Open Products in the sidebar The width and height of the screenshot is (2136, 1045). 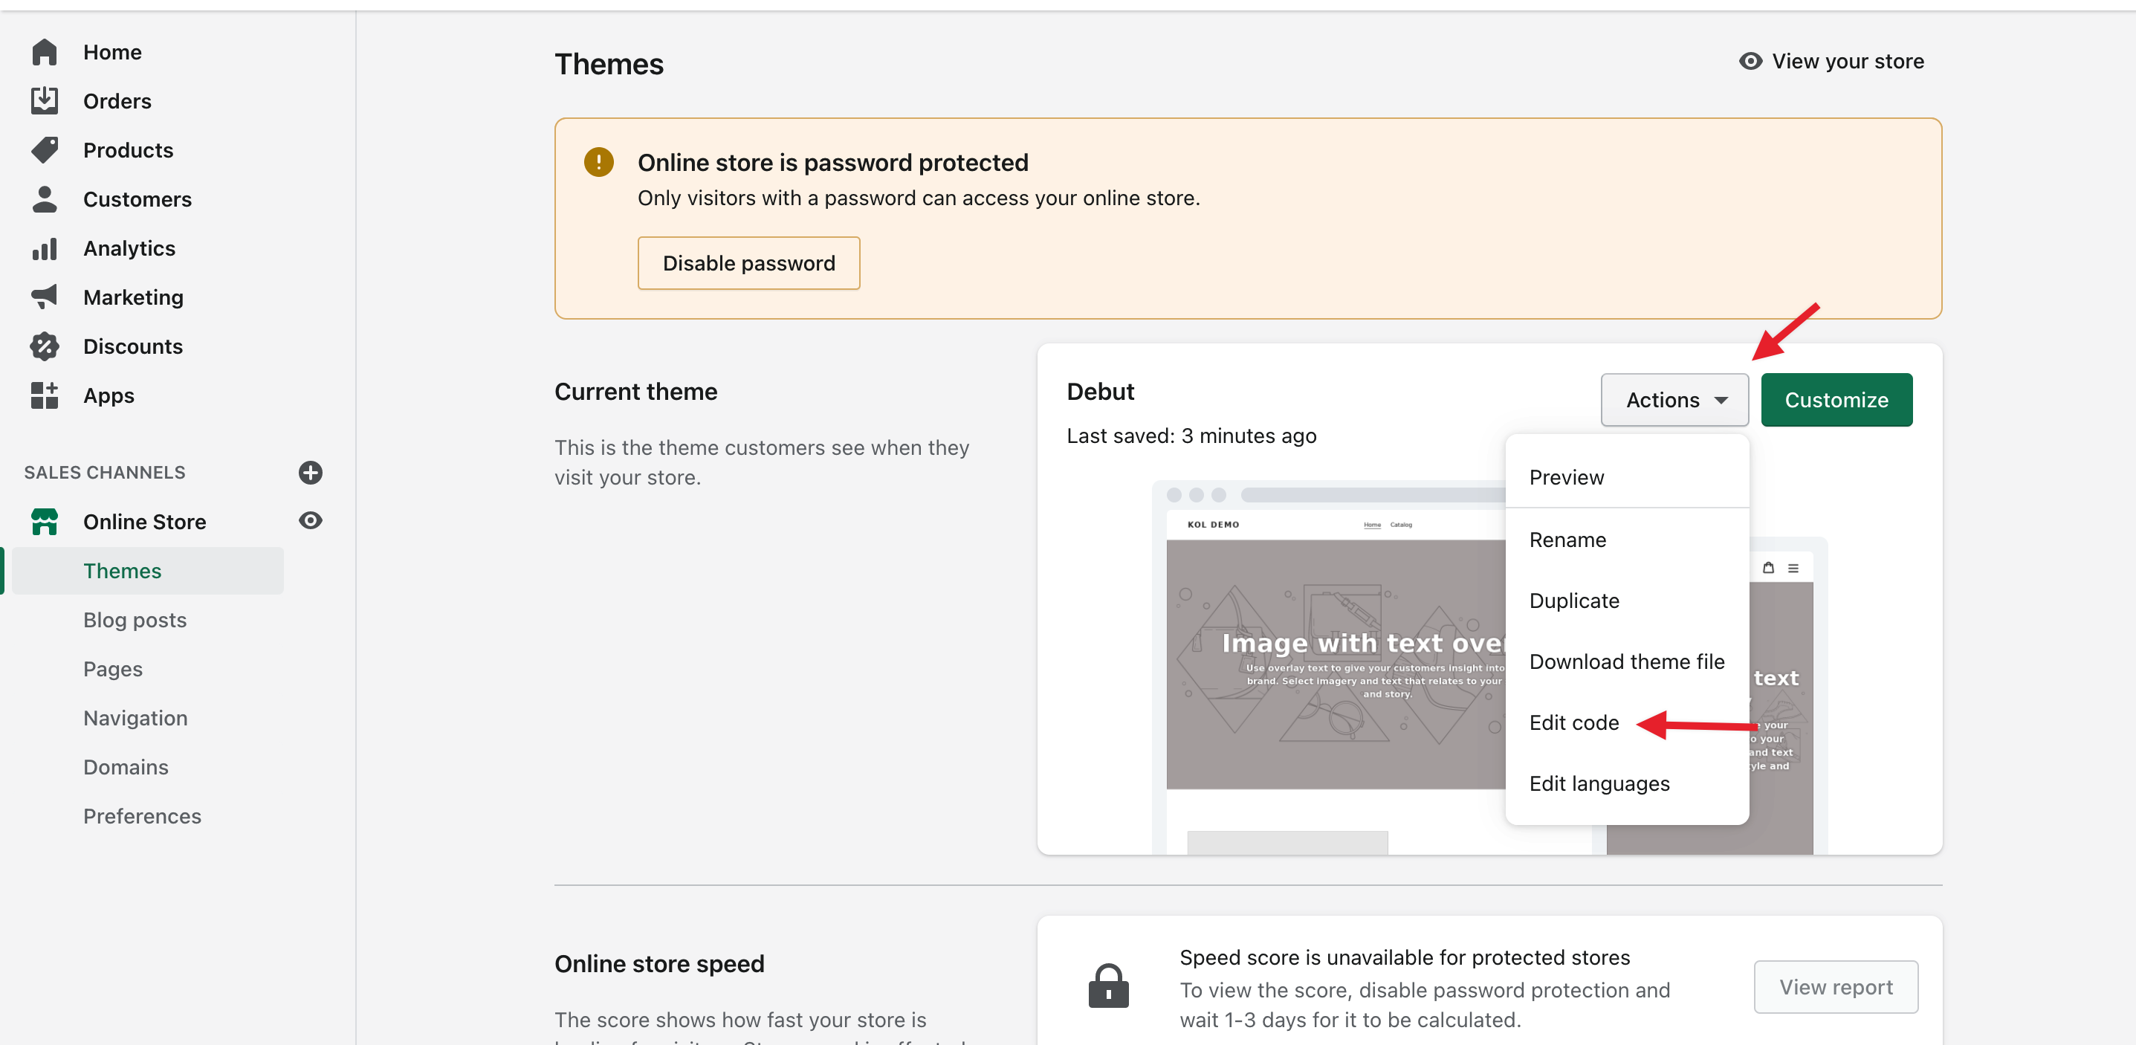[x=128, y=150]
